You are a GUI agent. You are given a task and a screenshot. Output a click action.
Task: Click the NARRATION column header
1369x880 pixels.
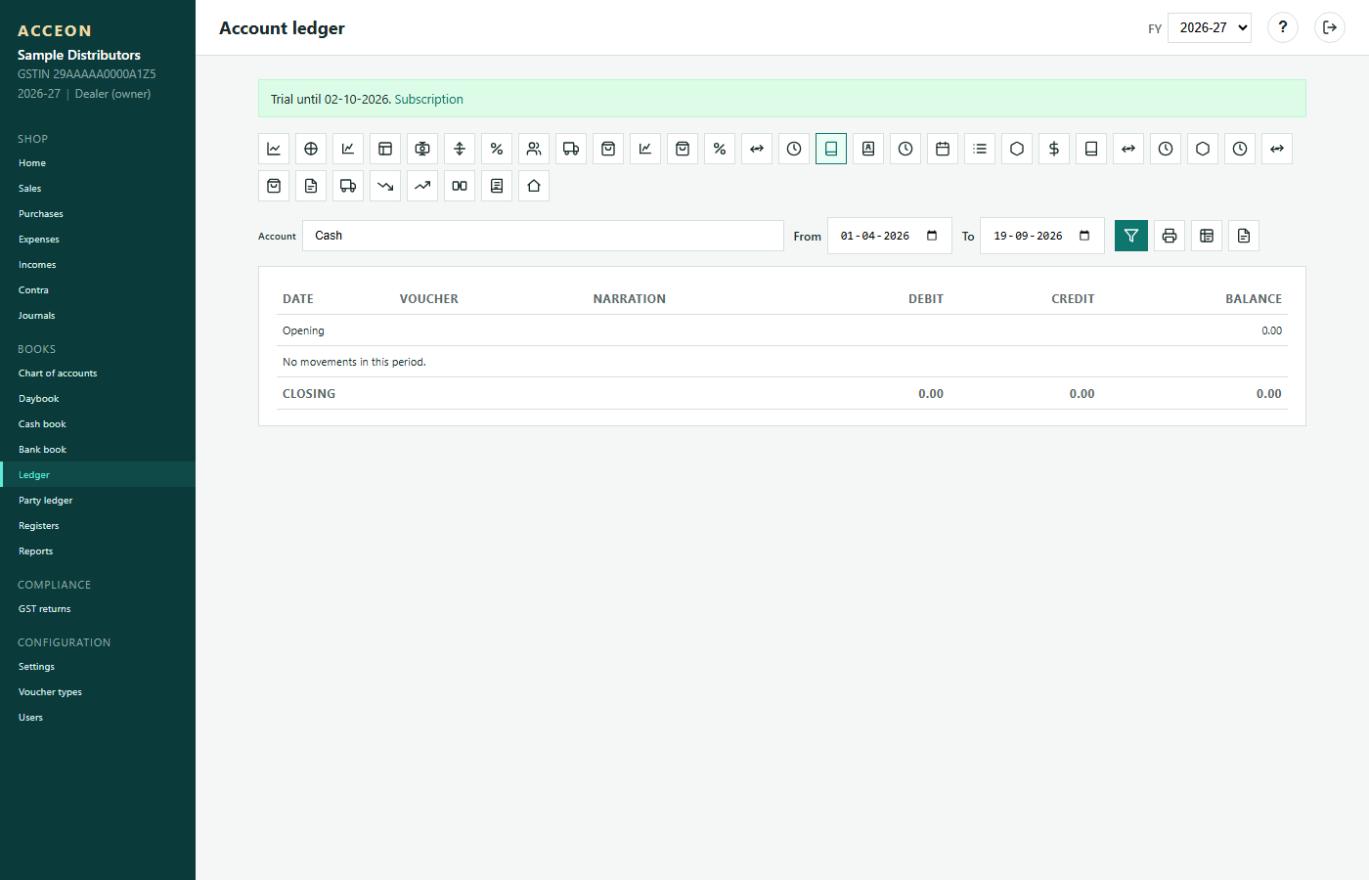click(630, 299)
